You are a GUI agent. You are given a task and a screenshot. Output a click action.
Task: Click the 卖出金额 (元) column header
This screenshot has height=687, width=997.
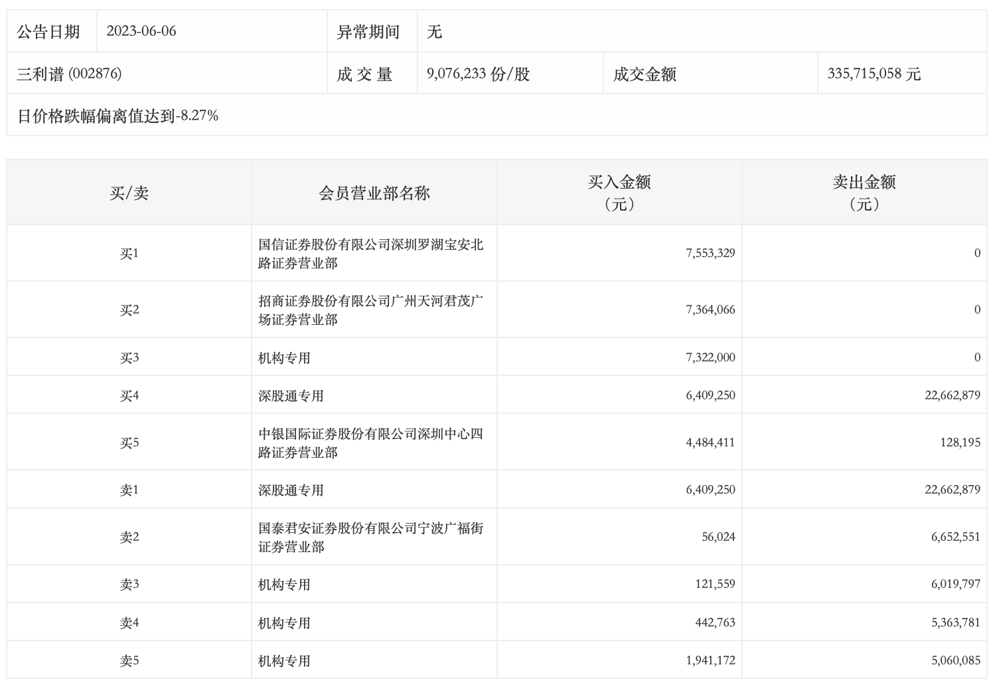coord(864,193)
